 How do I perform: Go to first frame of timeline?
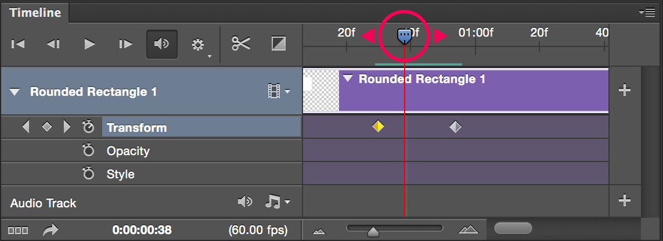(18, 44)
